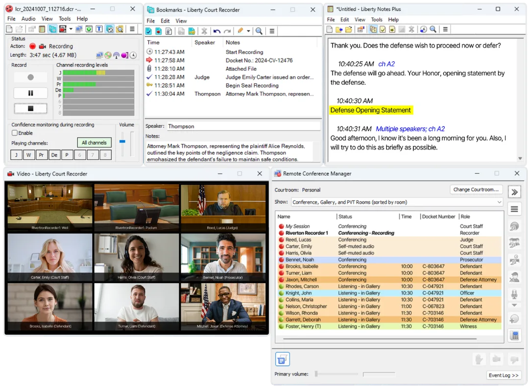Click the chat notes button at the Conference Manager bottom left
Screen dimensions: 529x388
[x=283, y=359]
